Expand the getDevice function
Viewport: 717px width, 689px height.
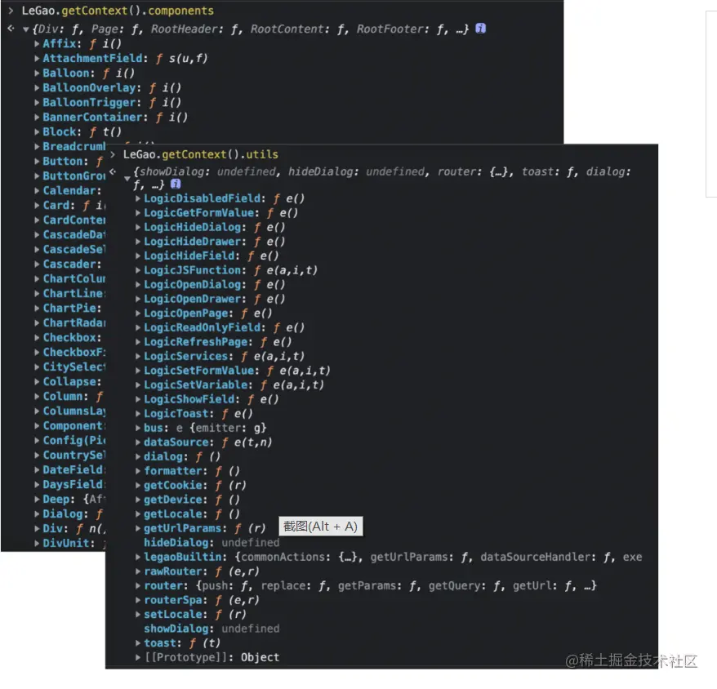tap(138, 500)
